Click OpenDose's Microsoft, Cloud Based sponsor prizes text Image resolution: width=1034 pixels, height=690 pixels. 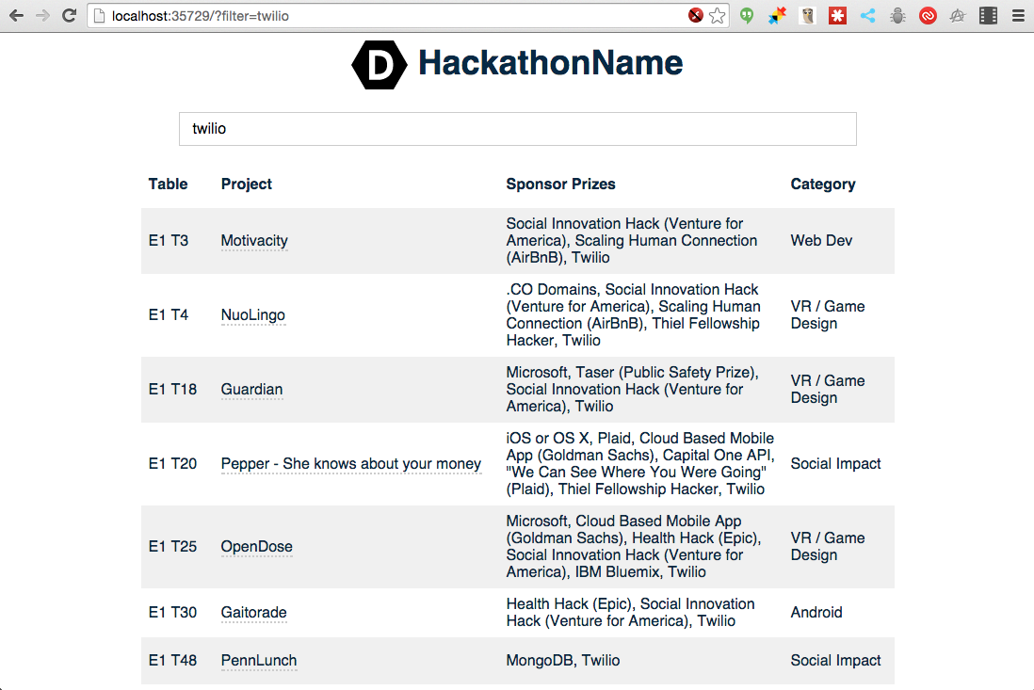pos(634,546)
